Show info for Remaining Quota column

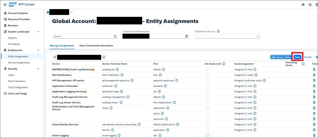pyautogui.click(x=303, y=64)
